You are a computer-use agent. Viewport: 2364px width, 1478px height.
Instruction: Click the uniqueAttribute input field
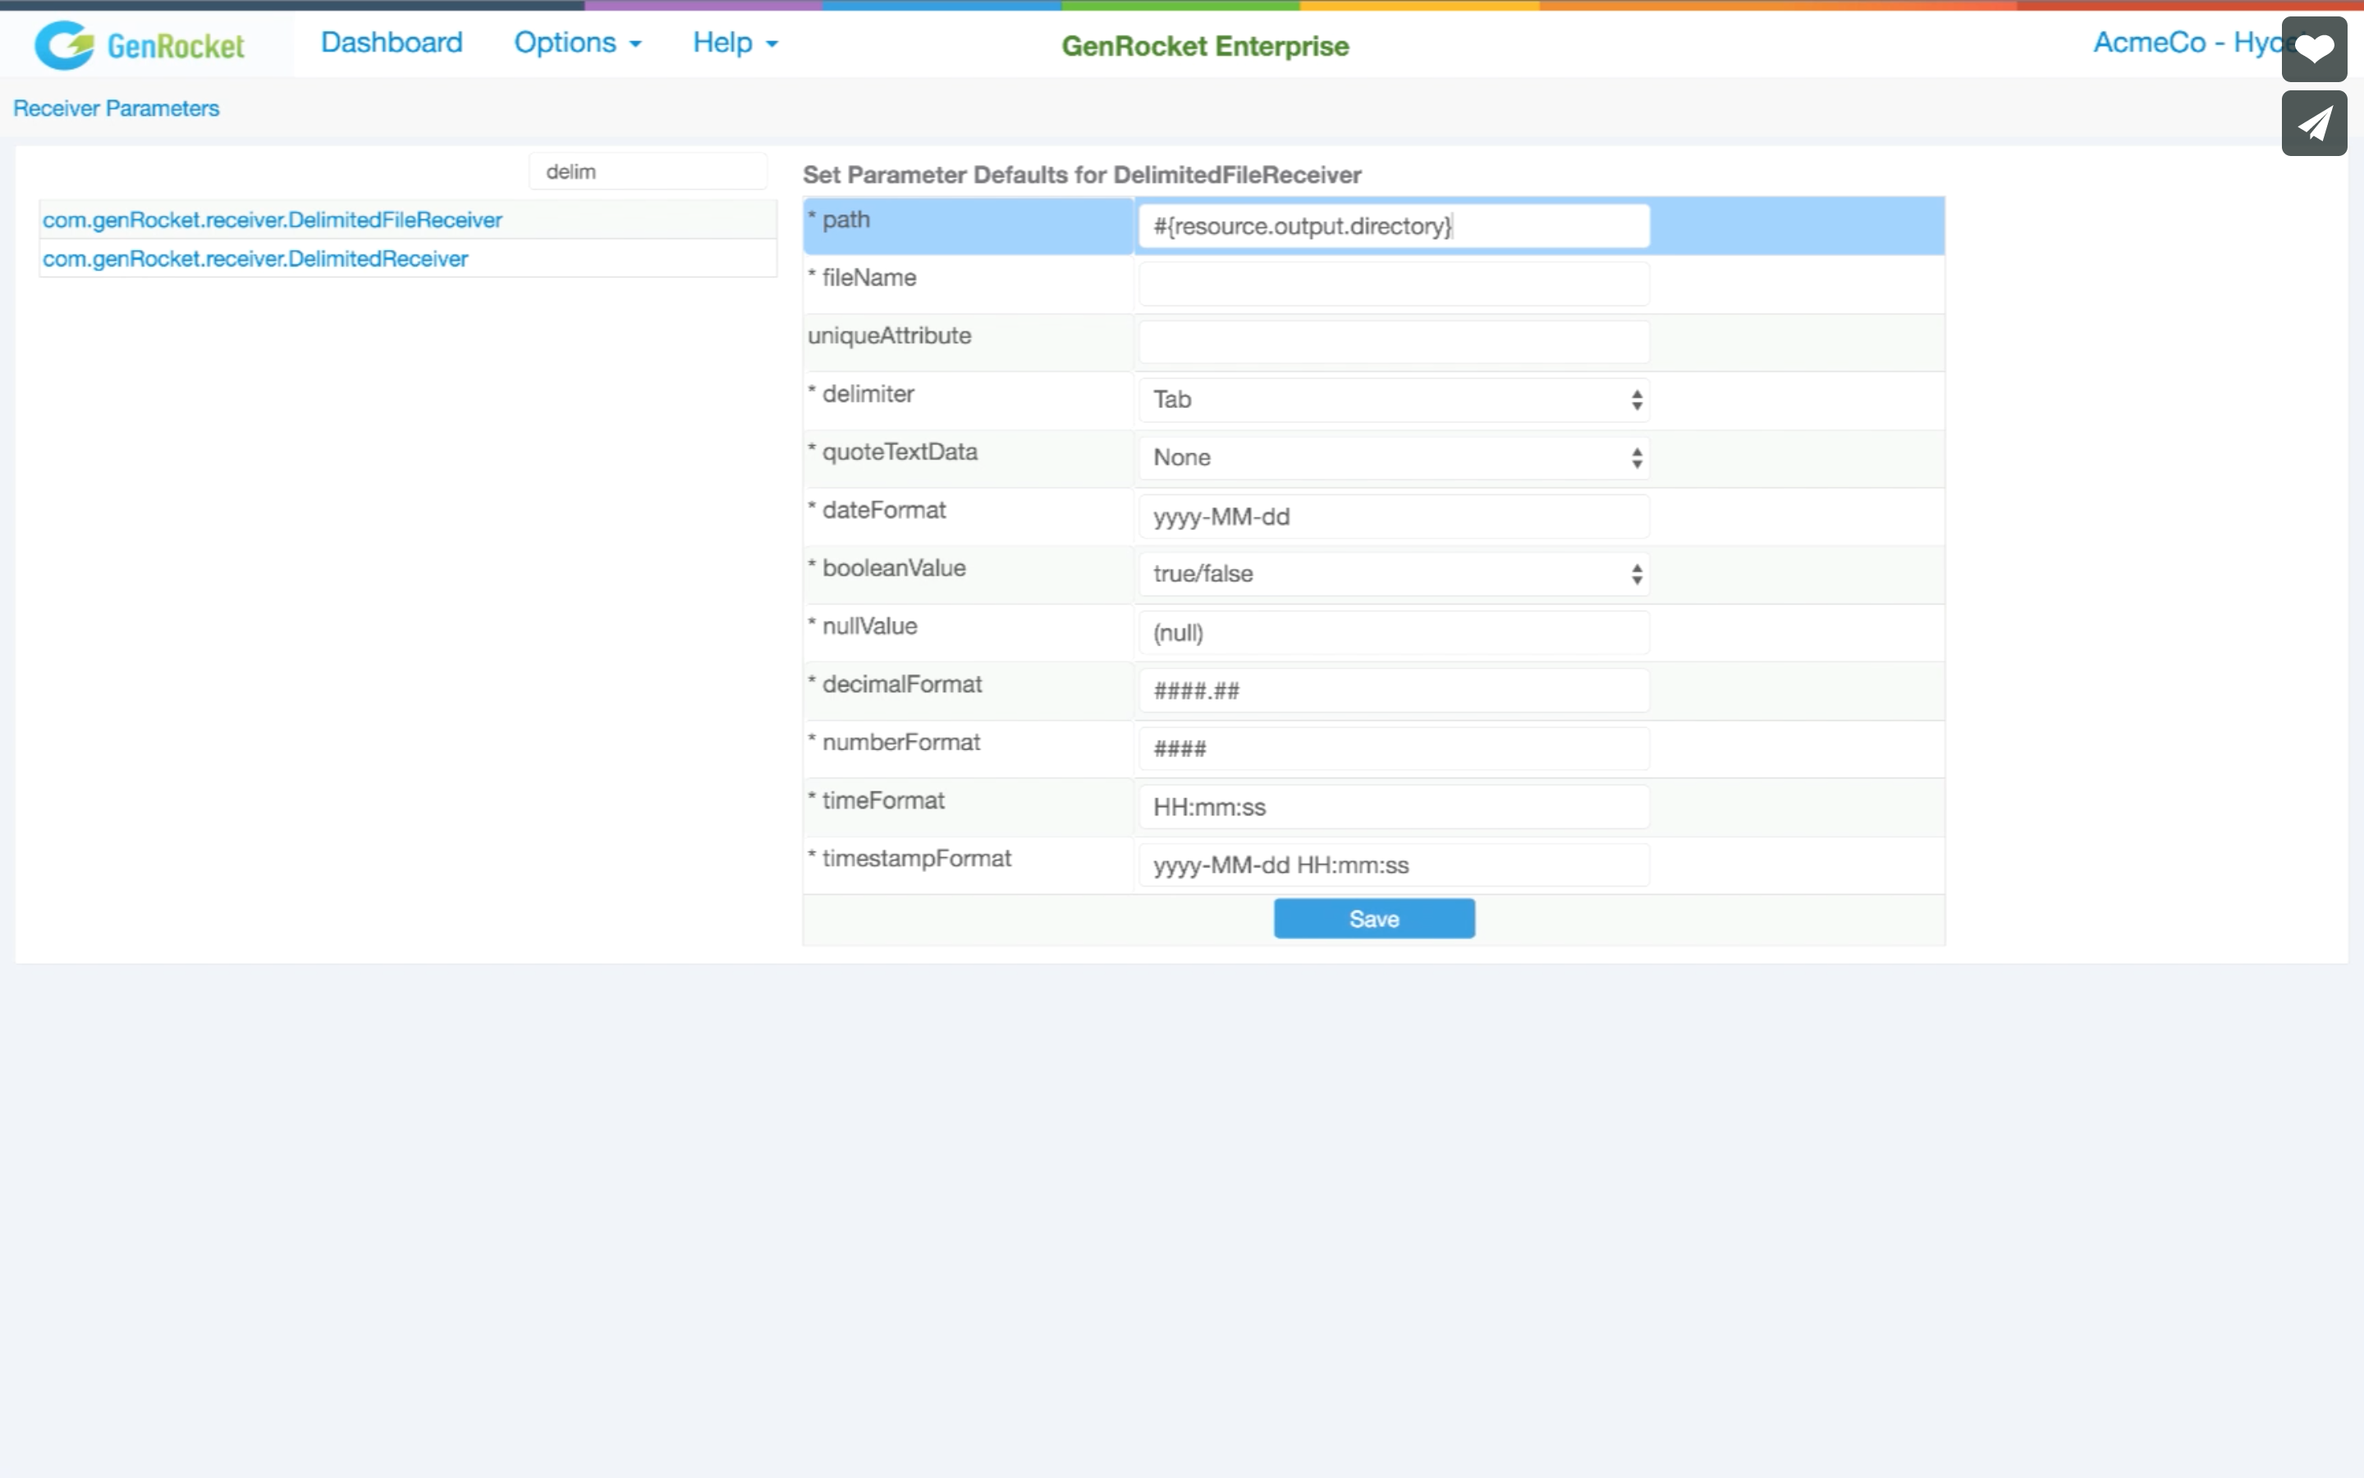tap(1393, 342)
